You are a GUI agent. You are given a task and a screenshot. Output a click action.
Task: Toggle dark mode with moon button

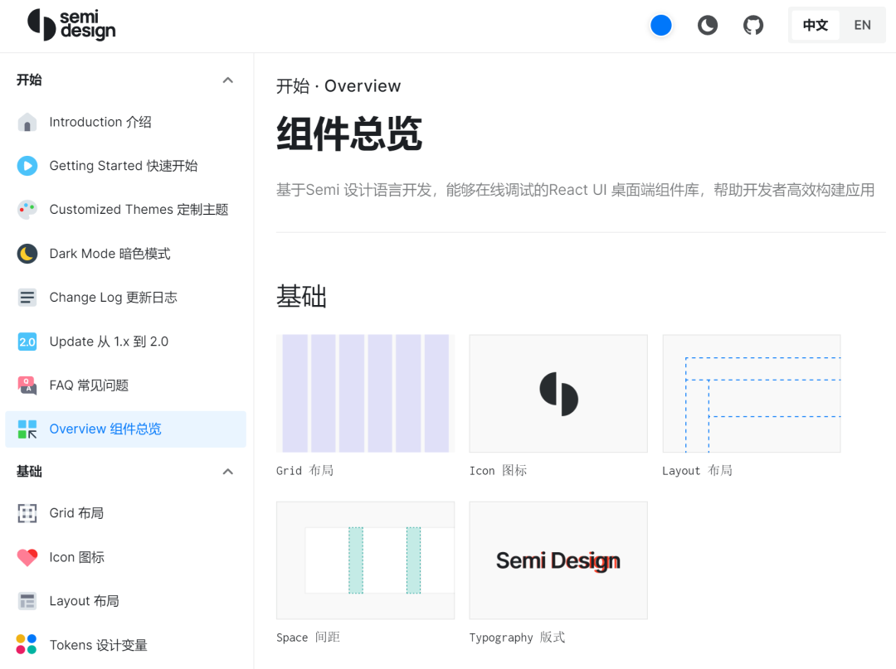[x=707, y=26]
